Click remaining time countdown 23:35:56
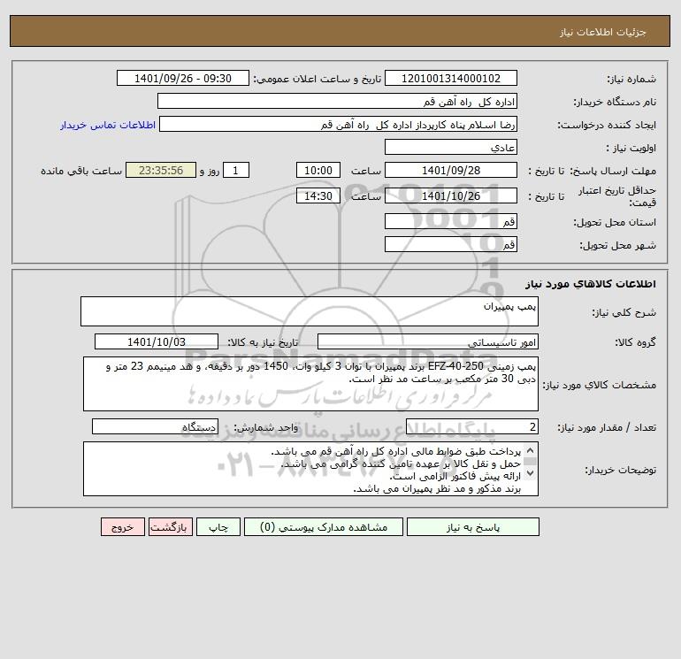Image resolution: width=681 pixels, height=659 pixels. coord(161,171)
